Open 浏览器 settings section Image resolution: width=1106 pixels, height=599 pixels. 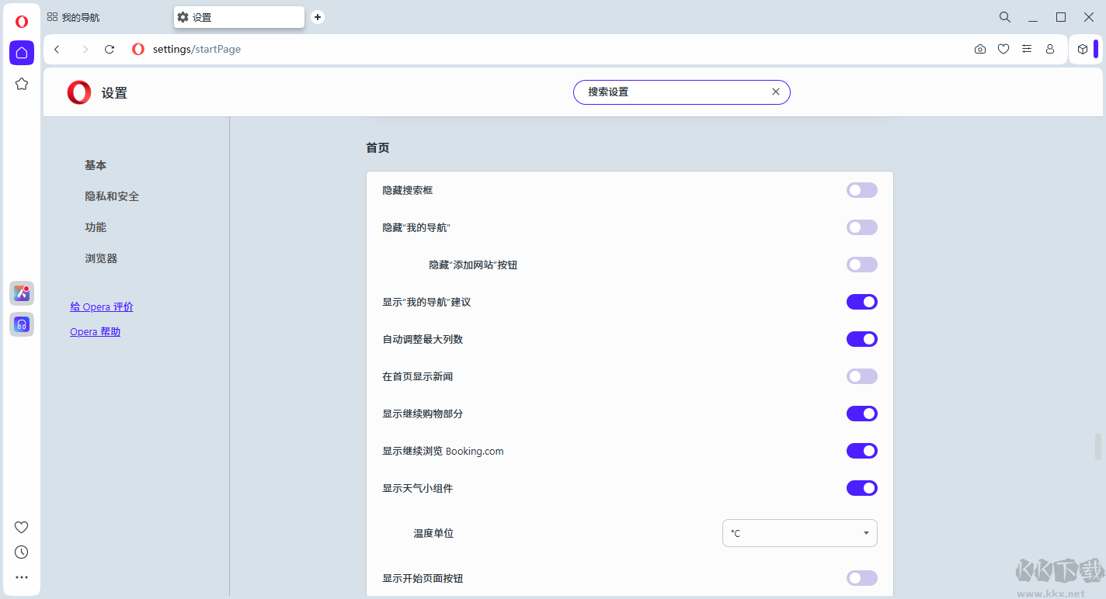point(101,258)
